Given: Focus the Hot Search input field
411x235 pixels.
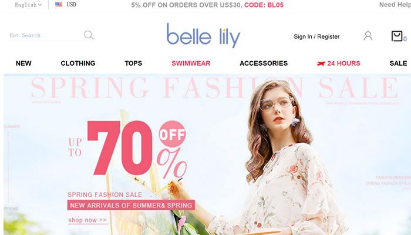Looking at the screenshot, I should (x=43, y=35).
